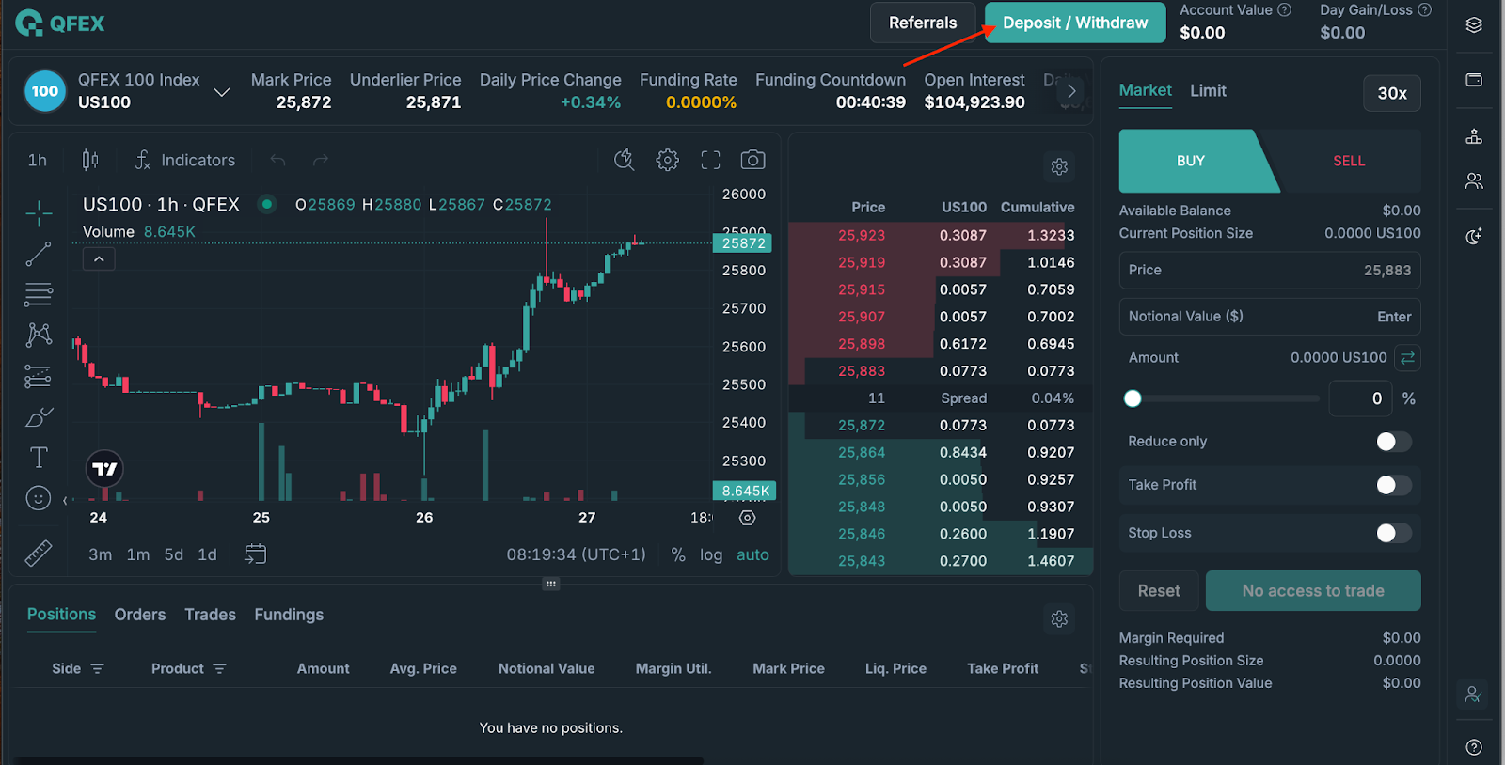Open chart quick search
Screen dimensions: 1505x765
click(x=625, y=160)
